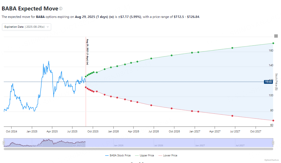Click the upper price point near Jul 2027

click(232, 48)
